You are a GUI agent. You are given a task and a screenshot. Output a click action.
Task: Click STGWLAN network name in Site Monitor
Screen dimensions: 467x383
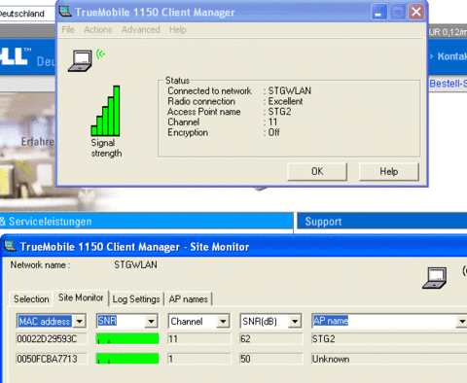coord(135,264)
